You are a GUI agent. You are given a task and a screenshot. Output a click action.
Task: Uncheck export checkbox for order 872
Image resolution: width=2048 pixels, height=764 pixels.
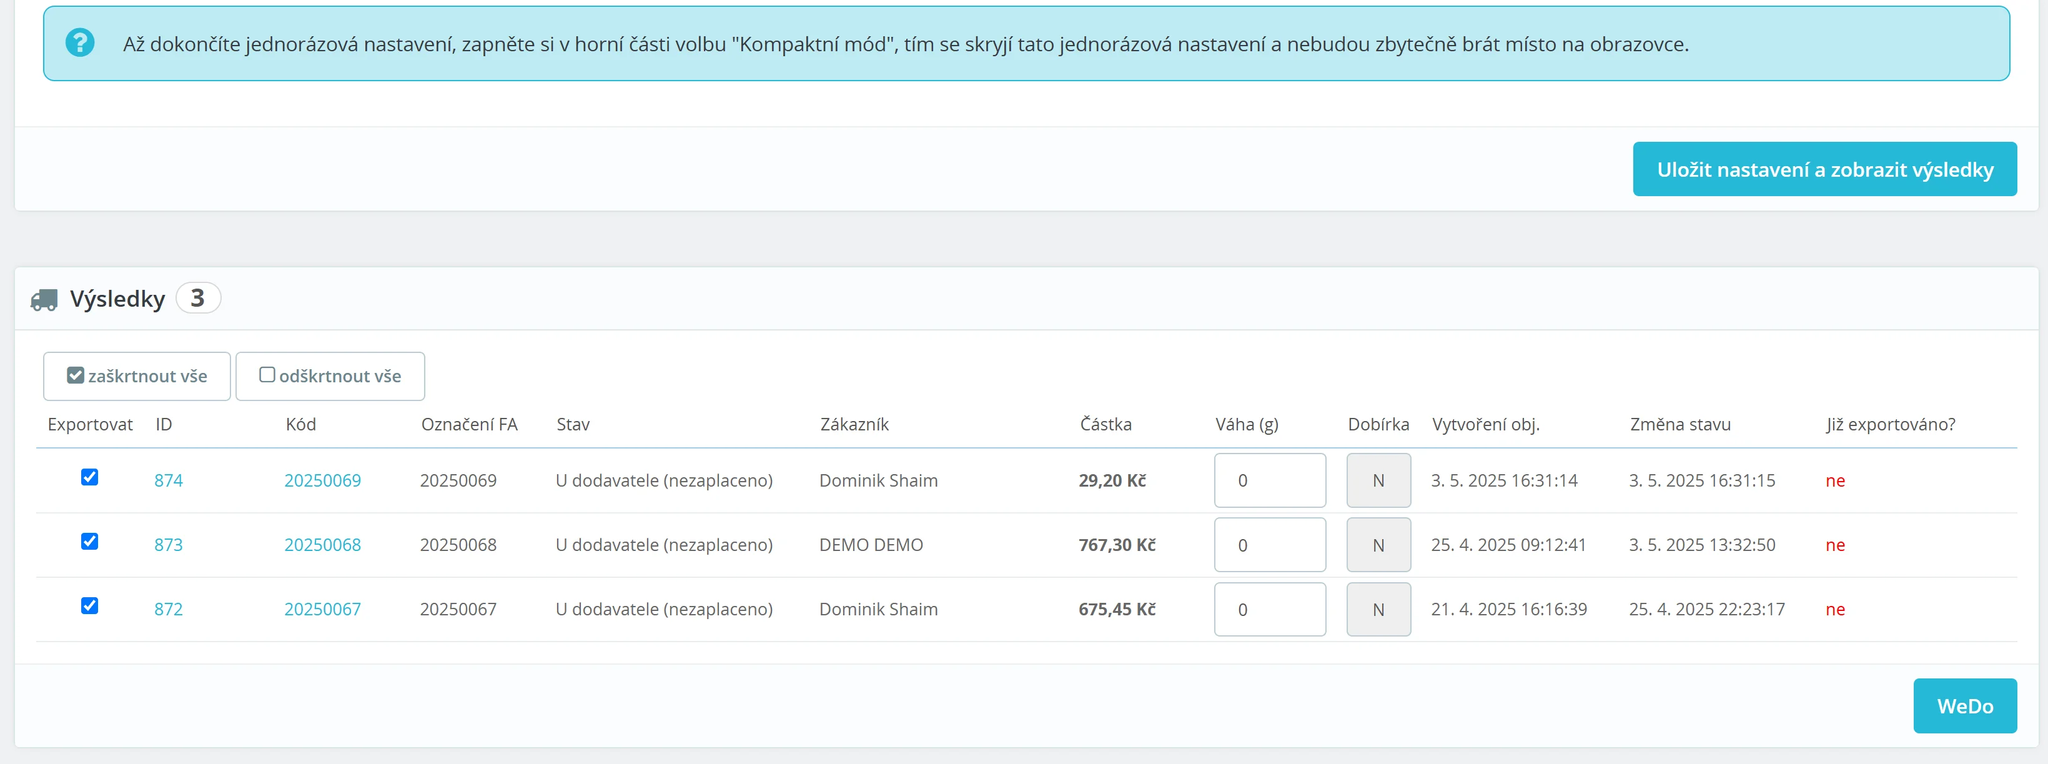[90, 606]
